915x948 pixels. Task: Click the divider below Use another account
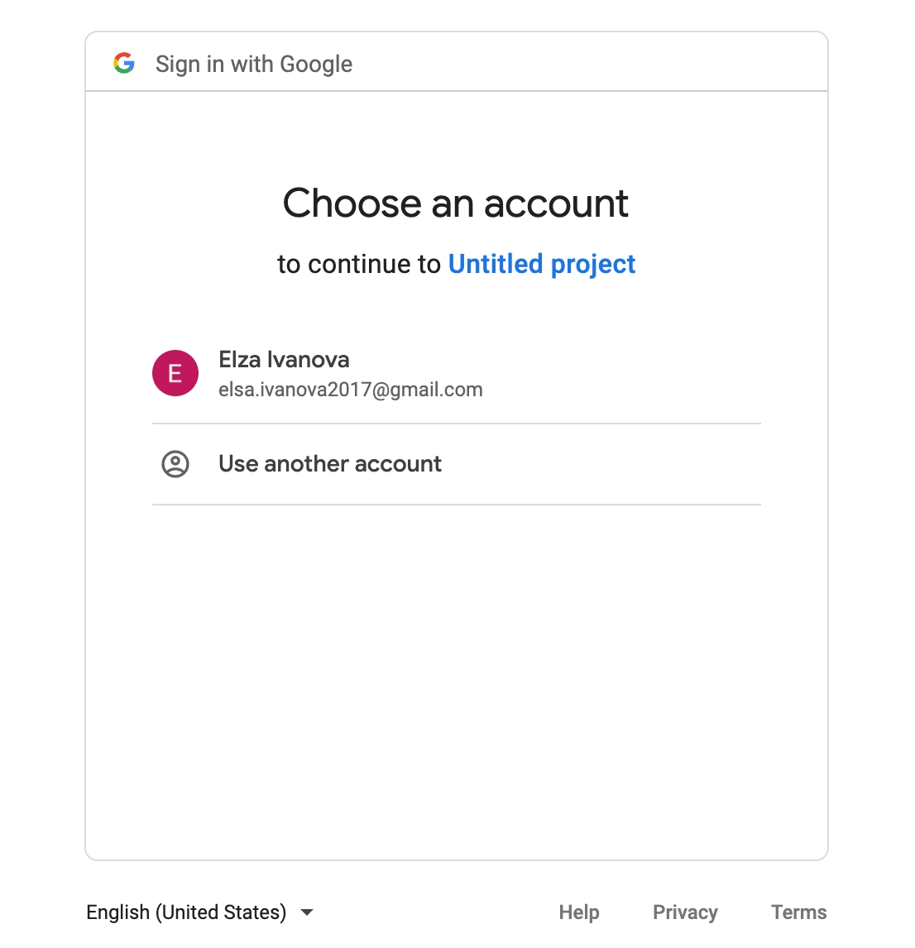(456, 505)
